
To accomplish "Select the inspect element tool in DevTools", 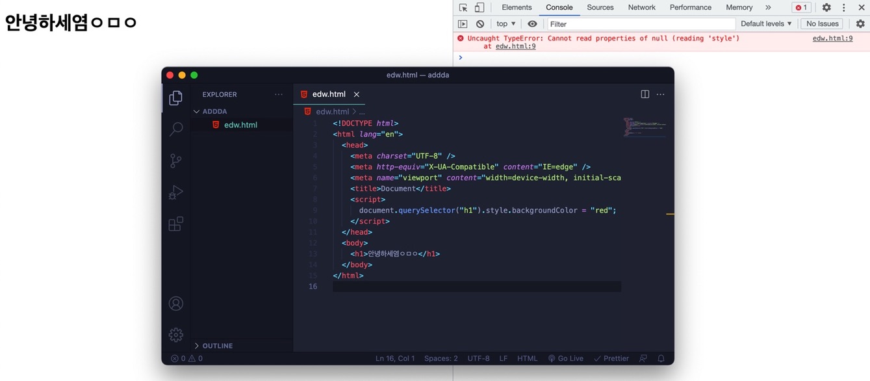I will point(463,7).
